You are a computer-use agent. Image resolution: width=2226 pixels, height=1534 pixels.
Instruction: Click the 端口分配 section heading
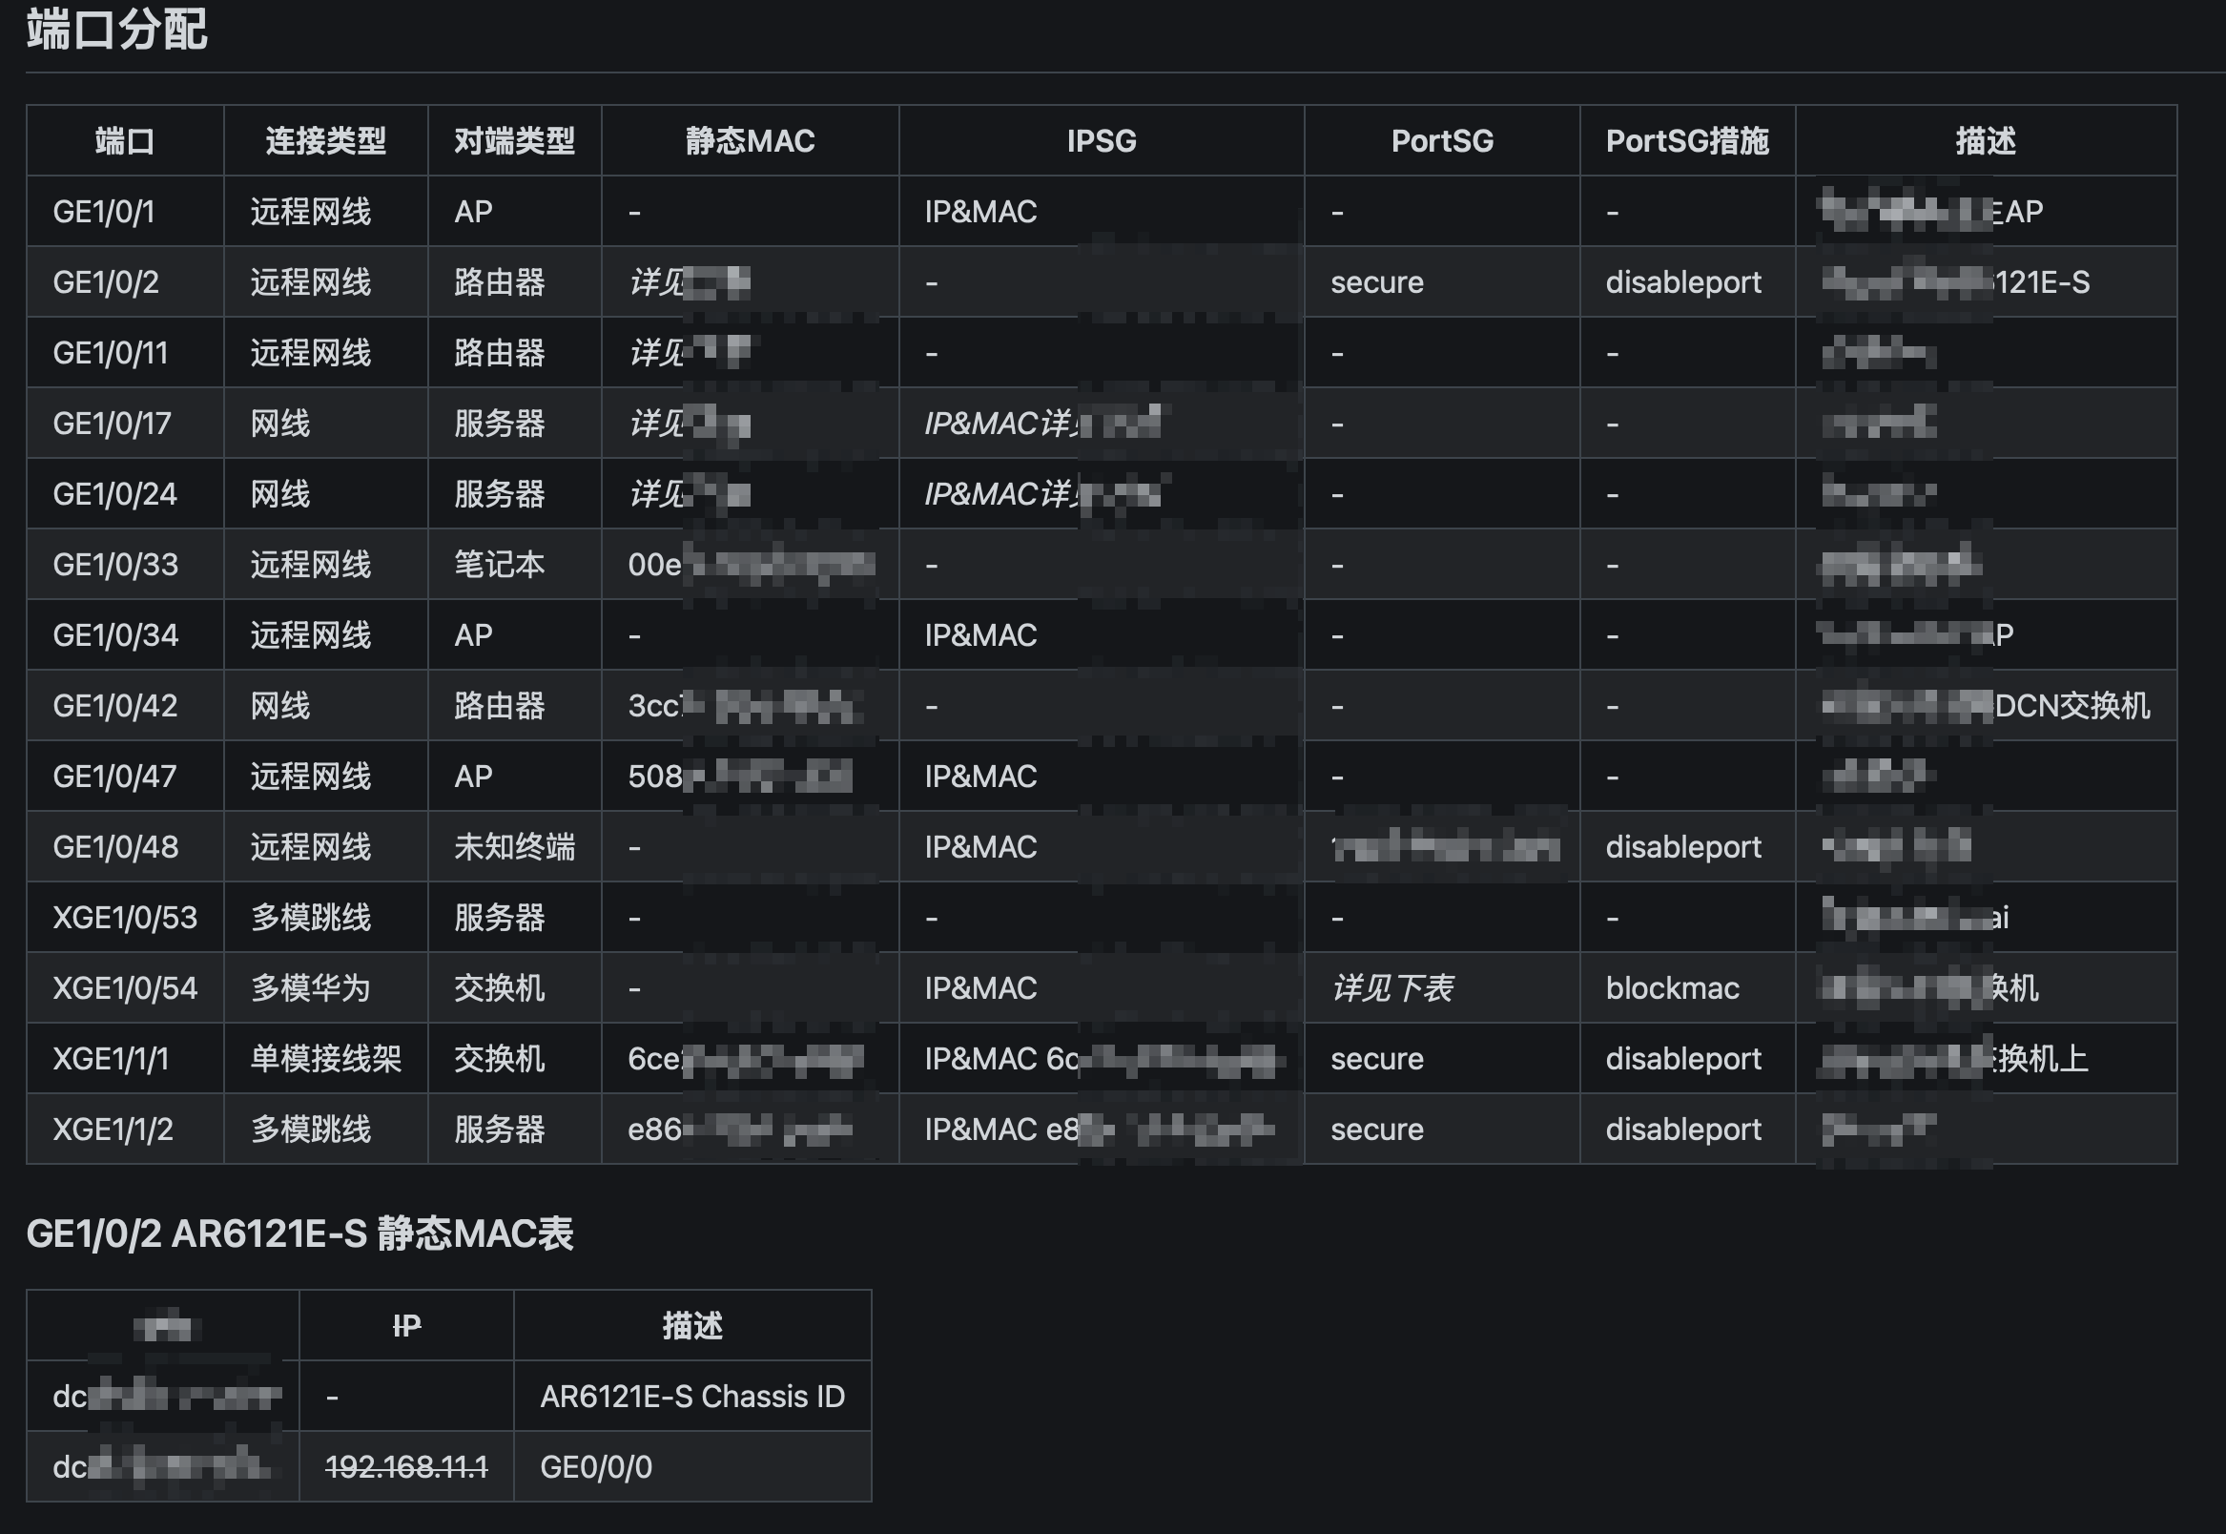[116, 29]
